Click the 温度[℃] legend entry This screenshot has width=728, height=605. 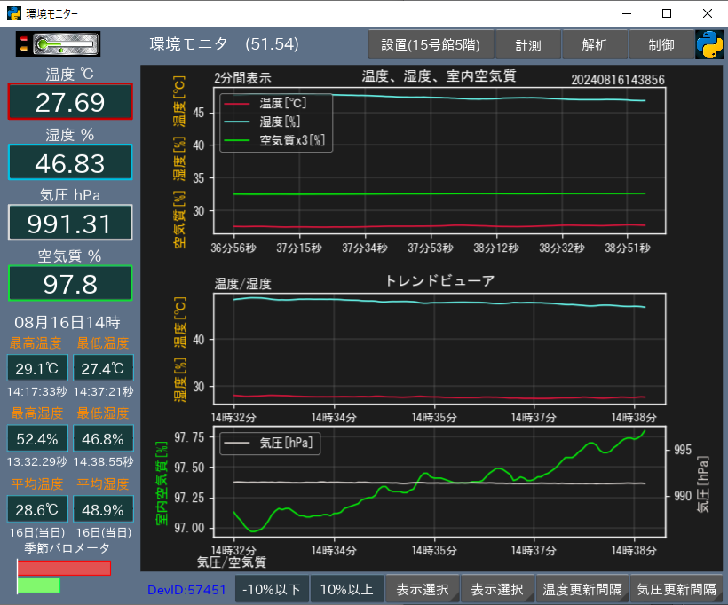(x=265, y=103)
